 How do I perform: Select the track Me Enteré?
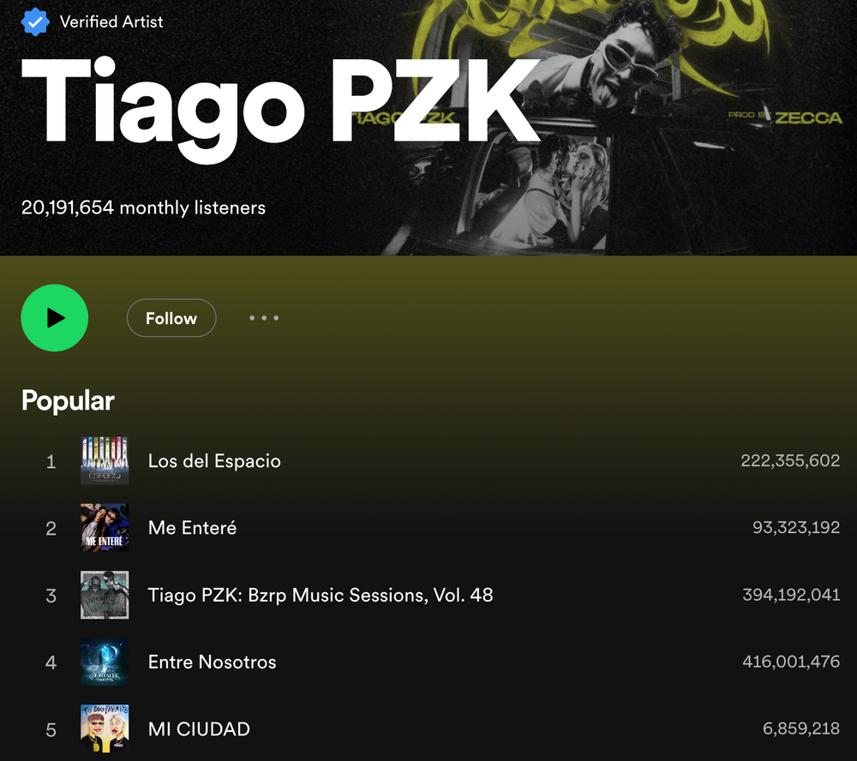[192, 528]
